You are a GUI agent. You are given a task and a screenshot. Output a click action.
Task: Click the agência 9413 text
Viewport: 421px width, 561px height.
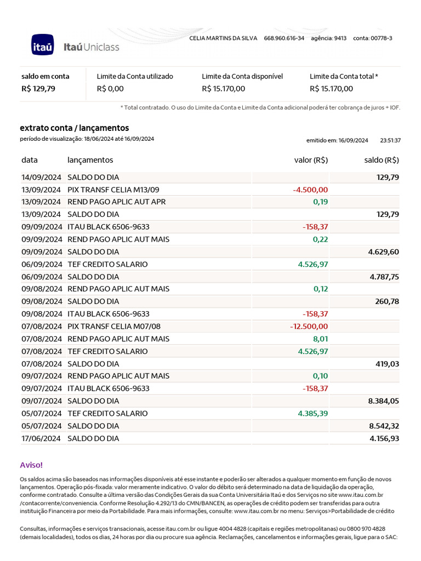coord(328,38)
